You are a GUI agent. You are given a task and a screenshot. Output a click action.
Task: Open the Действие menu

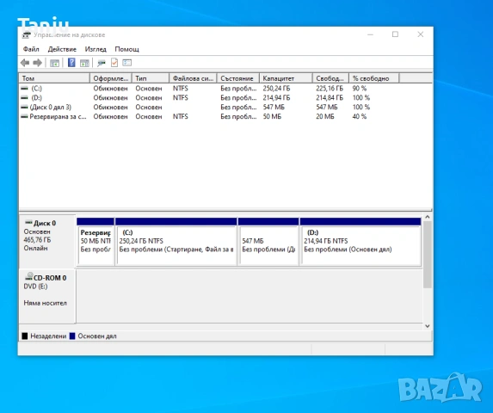tap(62, 49)
